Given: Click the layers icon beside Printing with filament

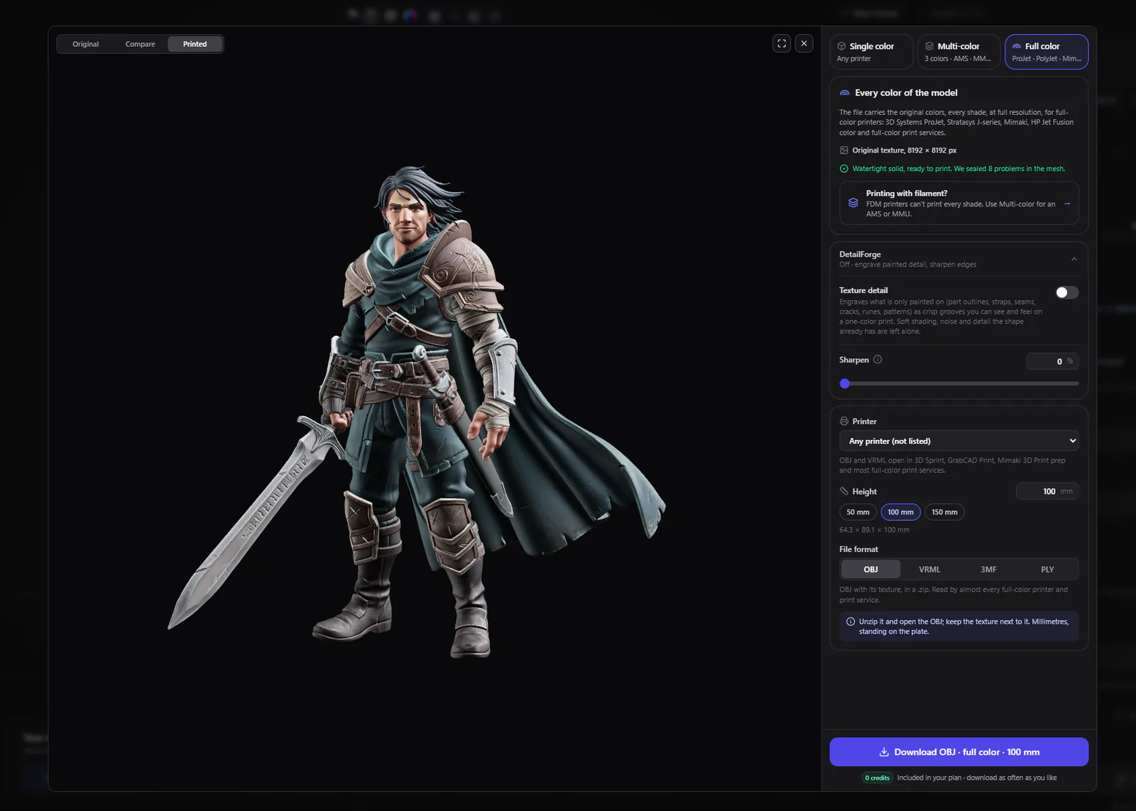Looking at the screenshot, I should point(853,203).
